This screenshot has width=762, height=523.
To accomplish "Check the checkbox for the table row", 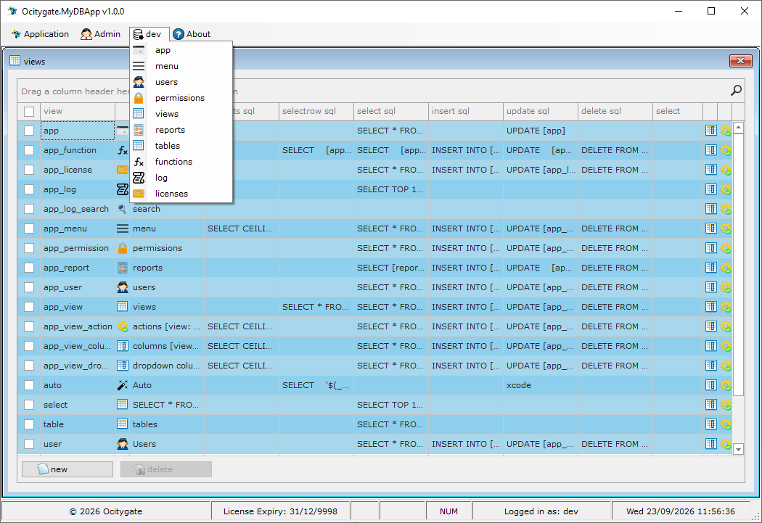I will tap(29, 424).
